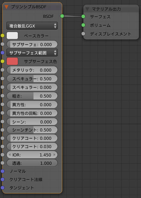Click the クリアコート 0.030 slider
The height and width of the screenshot is (198, 141).
[x=32, y=147]
